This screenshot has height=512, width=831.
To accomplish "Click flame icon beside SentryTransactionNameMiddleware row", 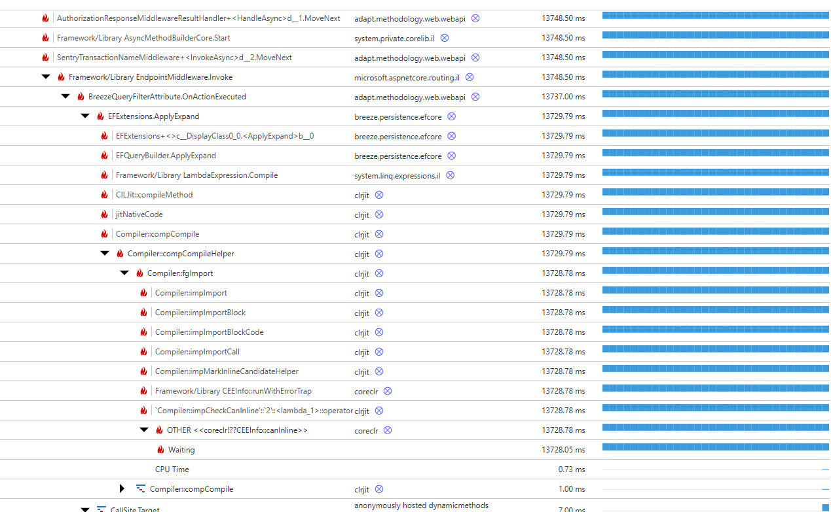I will [x=45, y=58].
